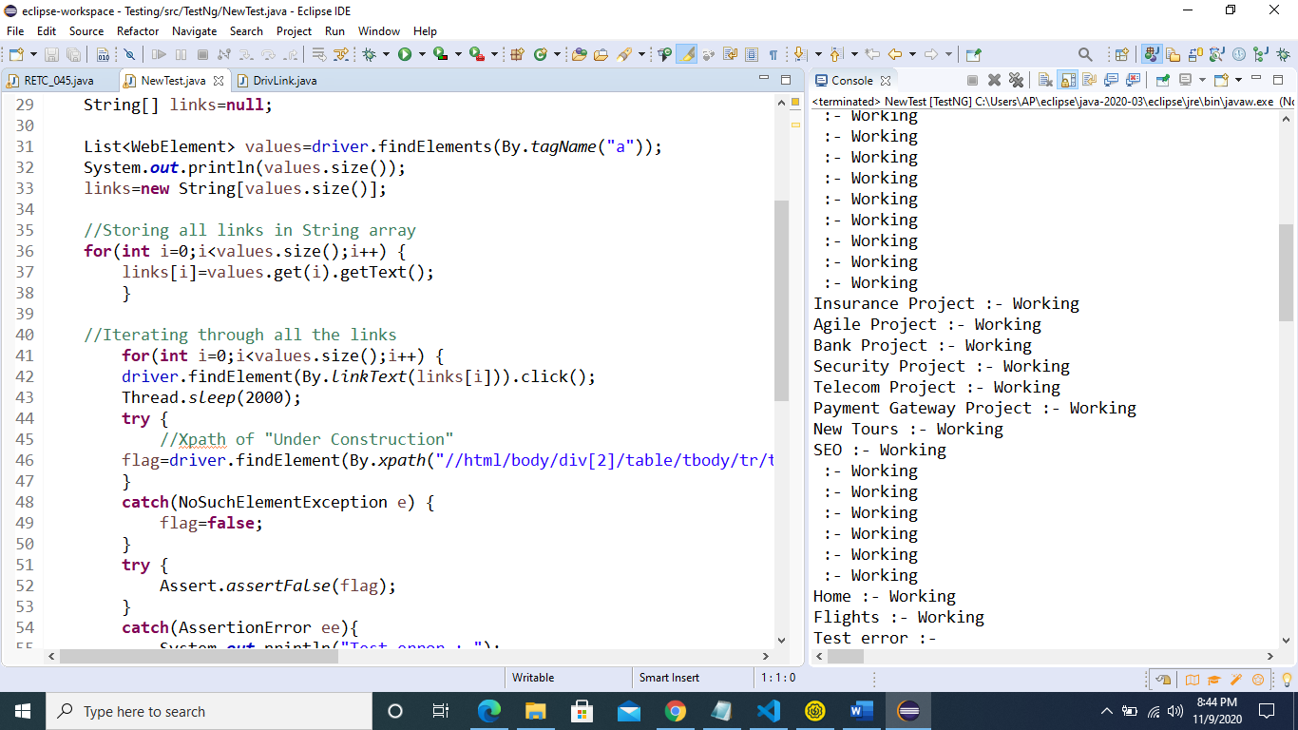Viewport: 1298px width, 730px height.
Task: Click the Windows taskbar search box
Action: (x=209, y=711)
